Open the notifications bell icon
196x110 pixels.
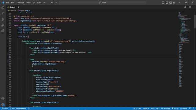tap(193, 108)
